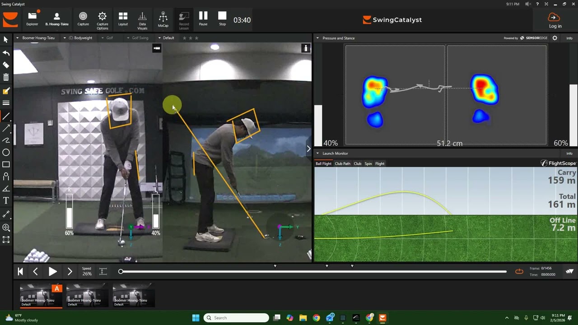Select the rectangle drawing tool

(x=6, y=164)
